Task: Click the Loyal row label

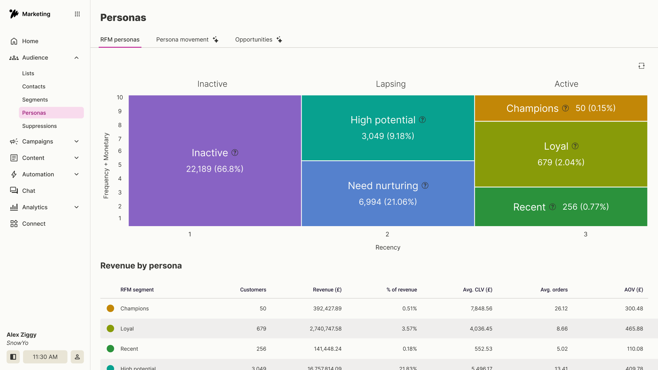Action: pyautogui.click(x=127, y=329)
